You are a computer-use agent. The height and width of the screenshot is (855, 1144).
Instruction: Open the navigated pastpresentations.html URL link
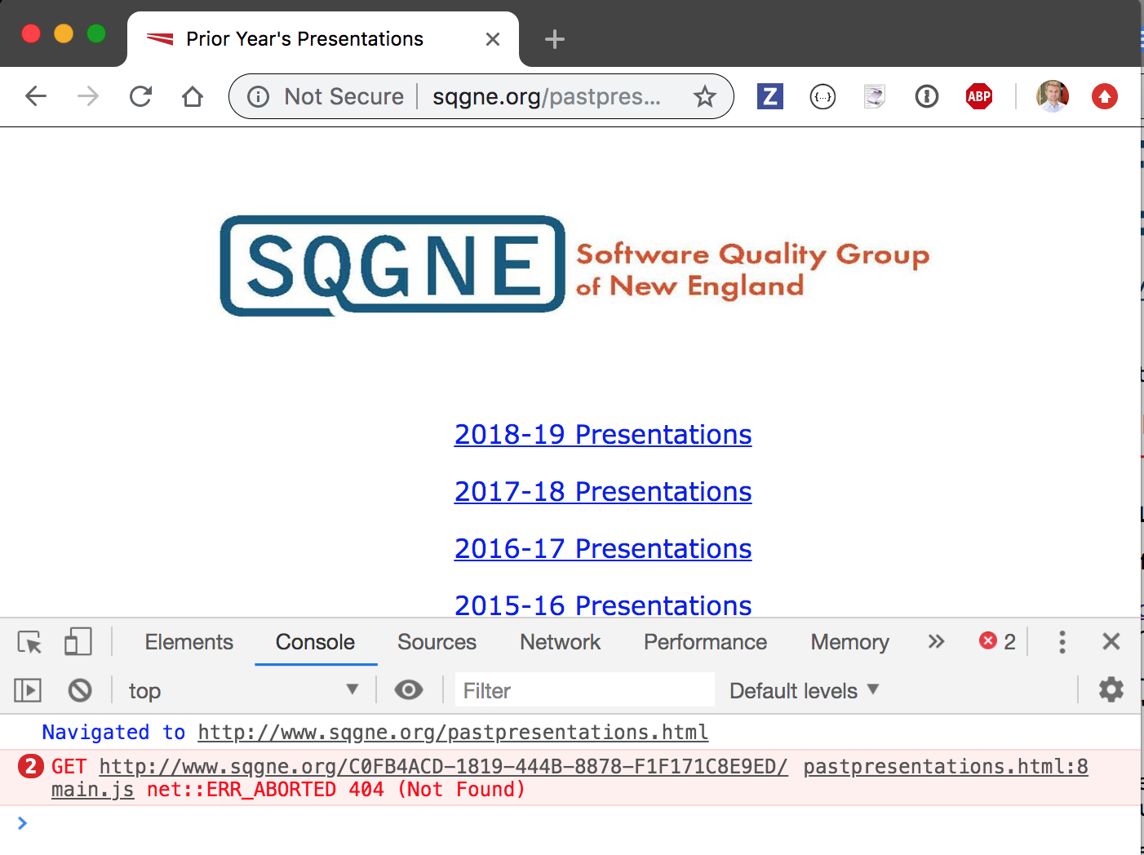click(453, 733)
